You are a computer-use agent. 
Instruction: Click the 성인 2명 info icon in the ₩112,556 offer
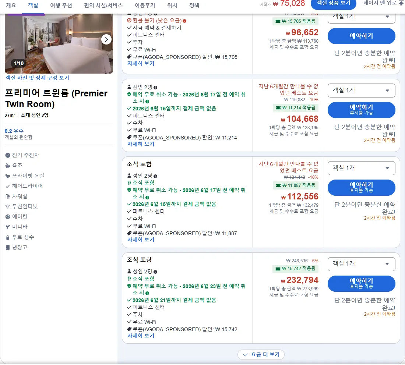point(155,176)
